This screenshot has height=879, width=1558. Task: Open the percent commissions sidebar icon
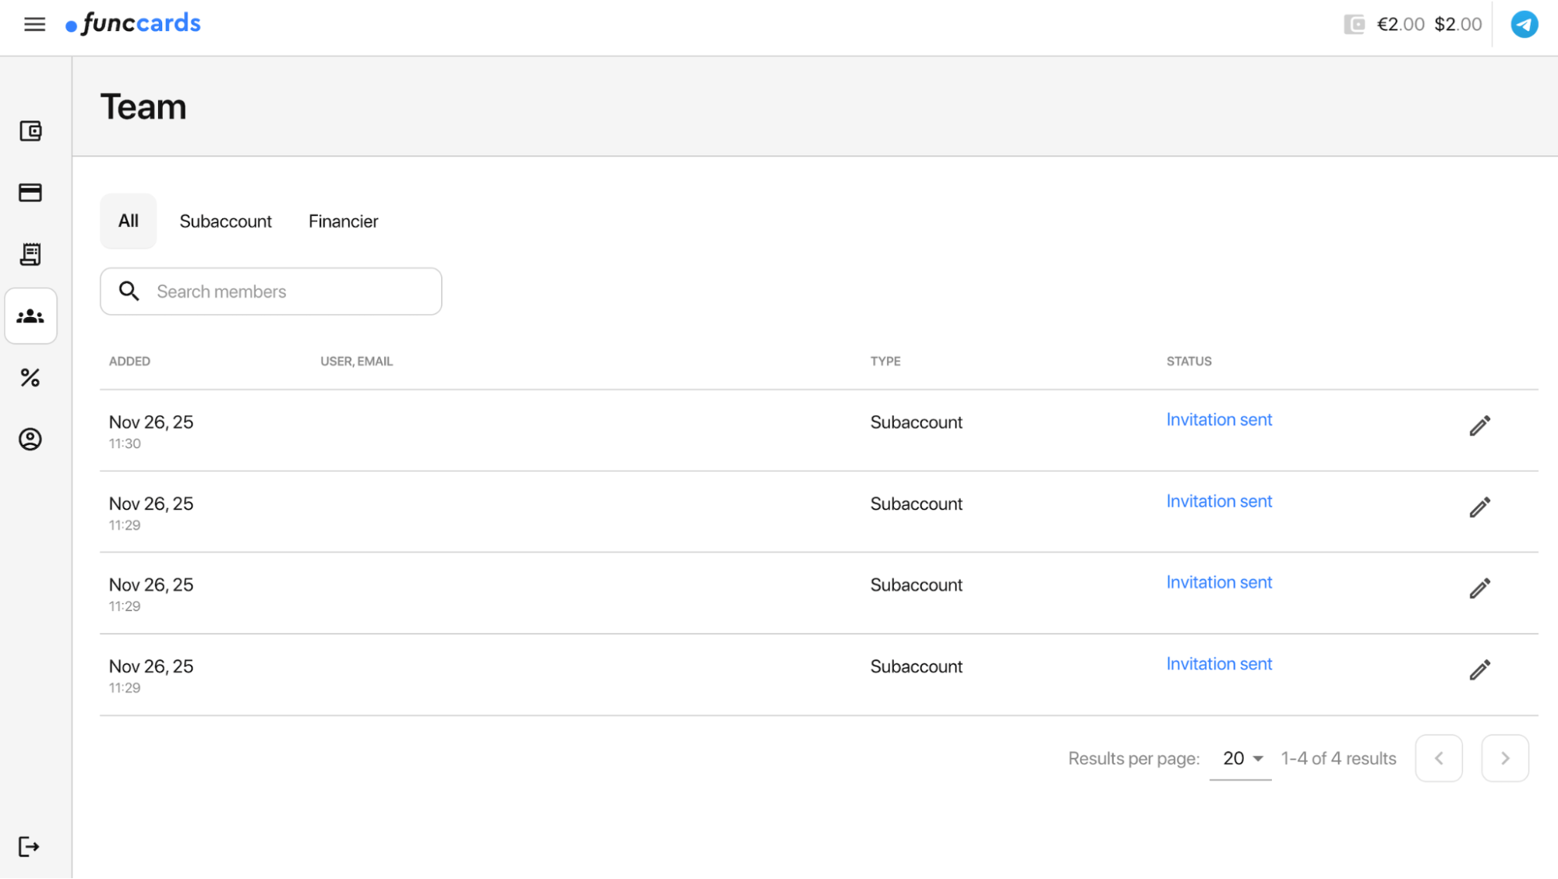click(x=30, y=378)
